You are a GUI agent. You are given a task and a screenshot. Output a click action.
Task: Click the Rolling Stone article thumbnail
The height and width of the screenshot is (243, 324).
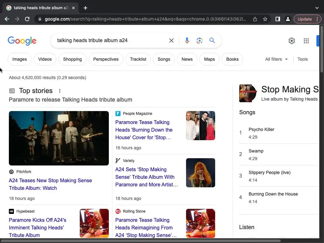click(x=200, y=223)
